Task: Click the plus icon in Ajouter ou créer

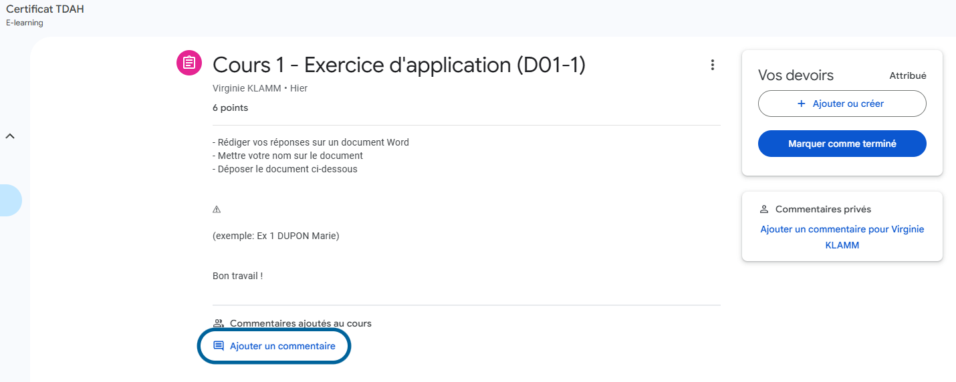Action: (802, 104)
